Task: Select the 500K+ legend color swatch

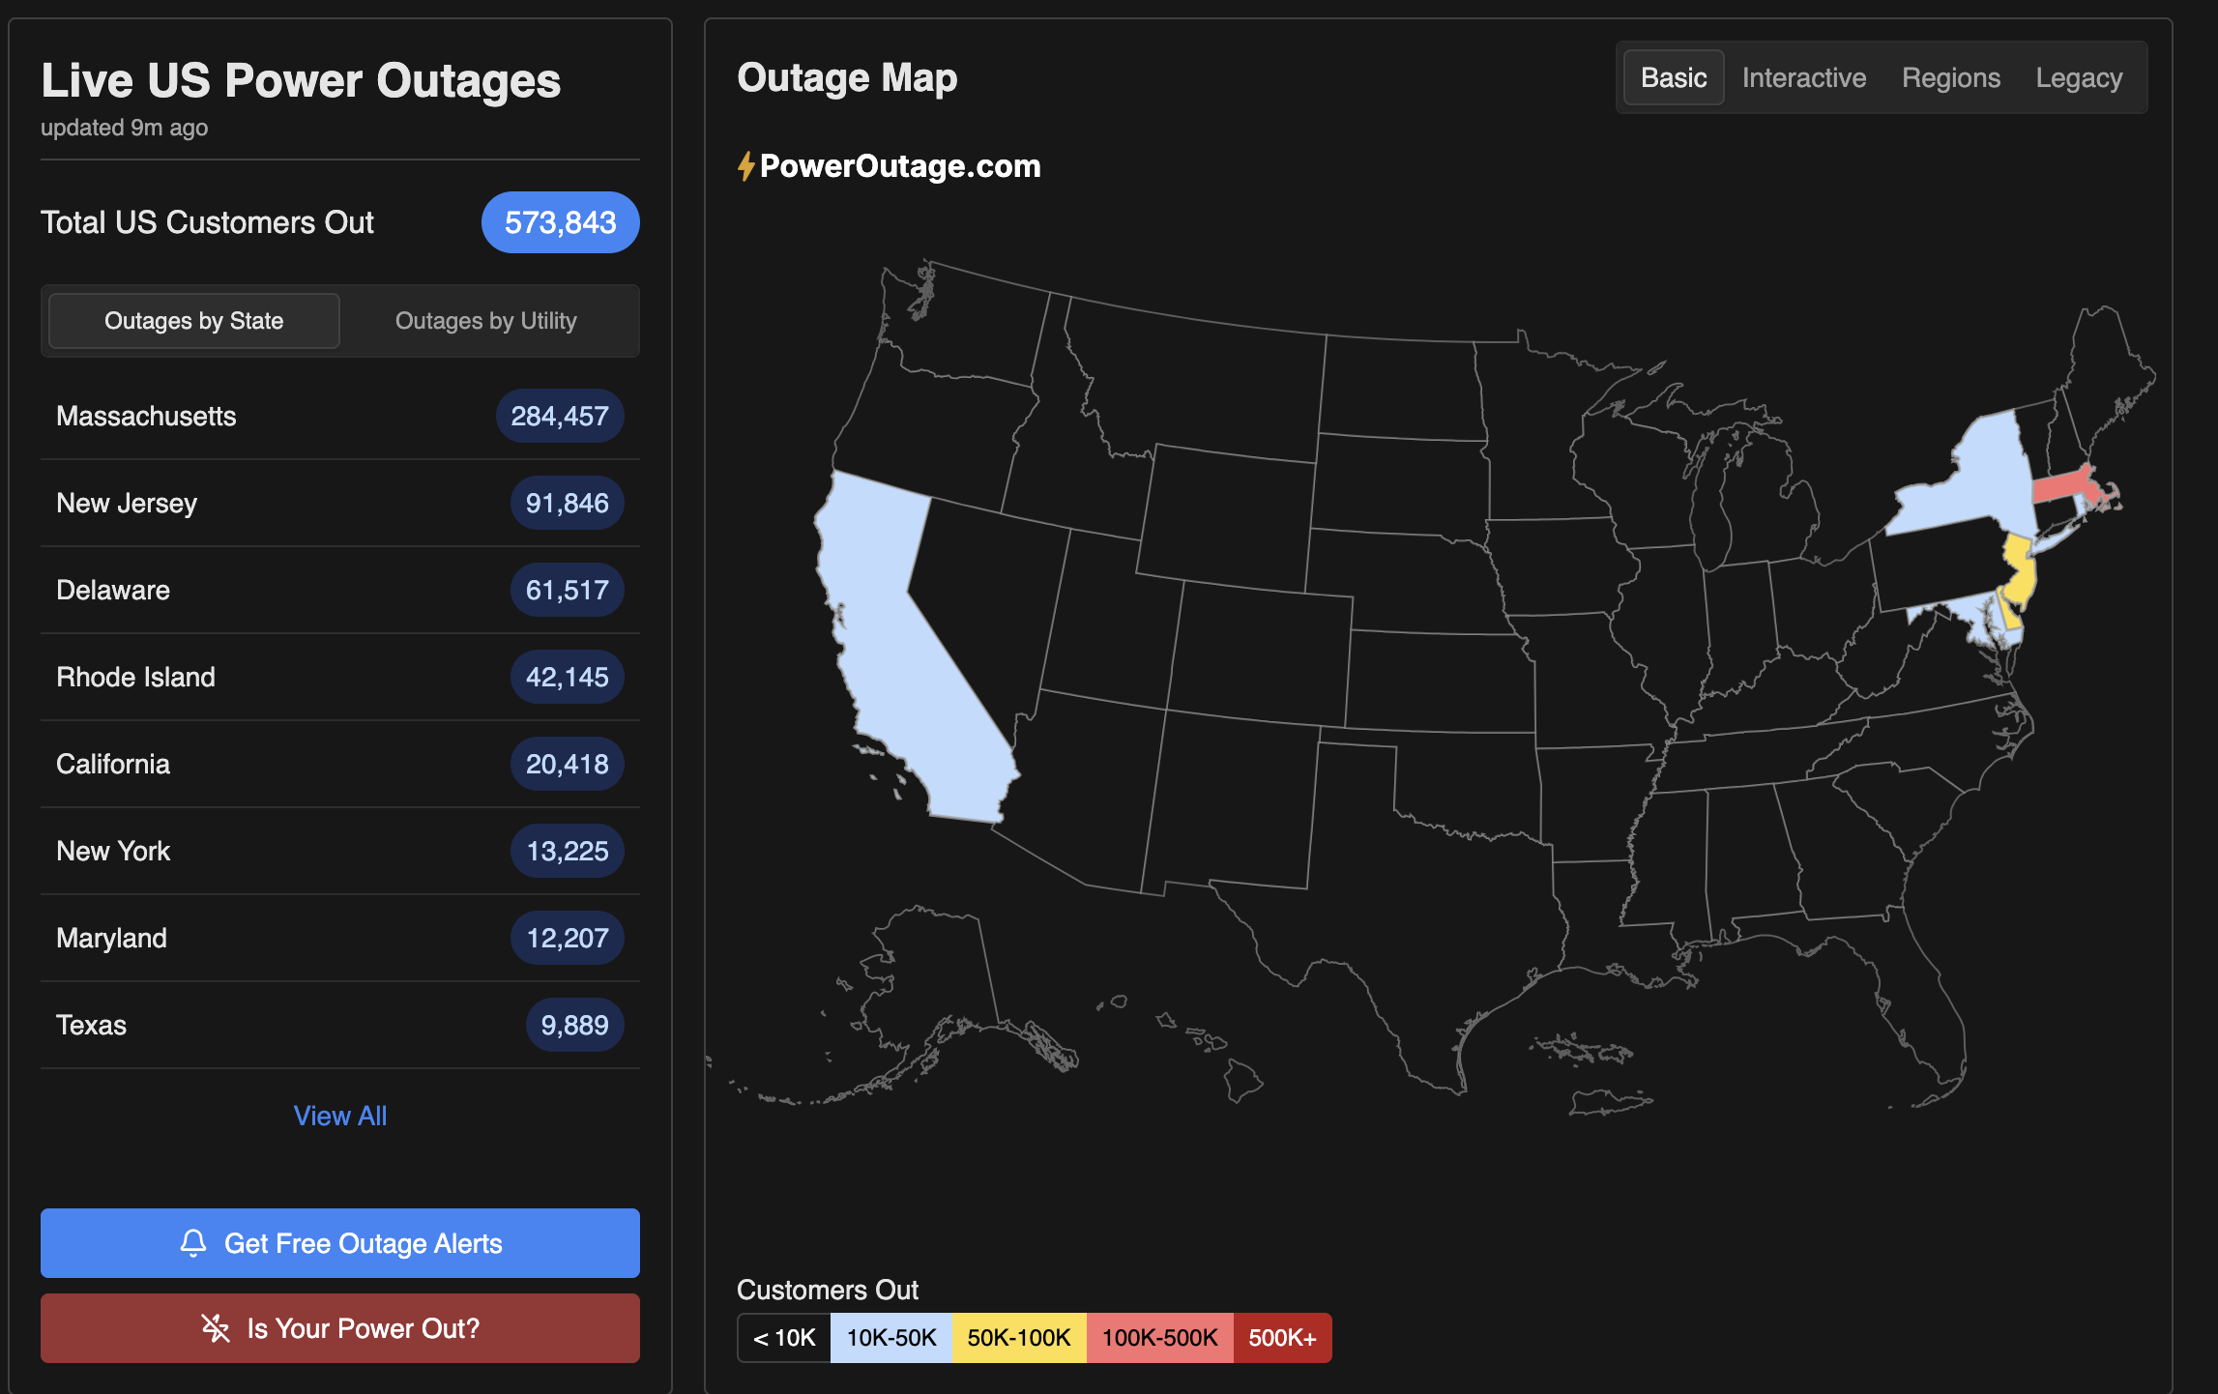Action: pos(1281,1338)
